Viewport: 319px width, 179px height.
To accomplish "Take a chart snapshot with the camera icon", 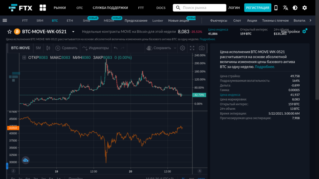I will pos(202,48).
